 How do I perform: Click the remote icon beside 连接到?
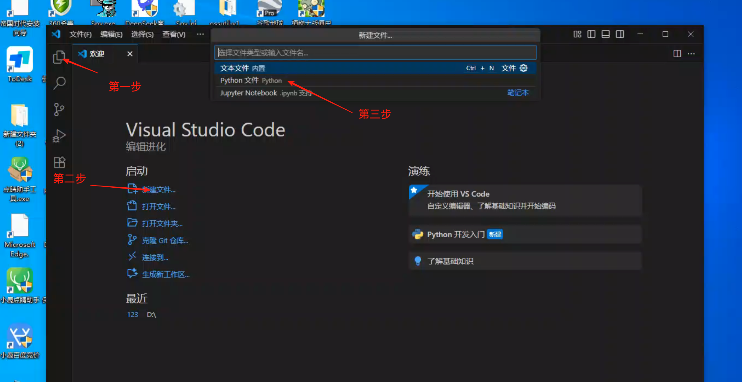(x=132, y=257)
